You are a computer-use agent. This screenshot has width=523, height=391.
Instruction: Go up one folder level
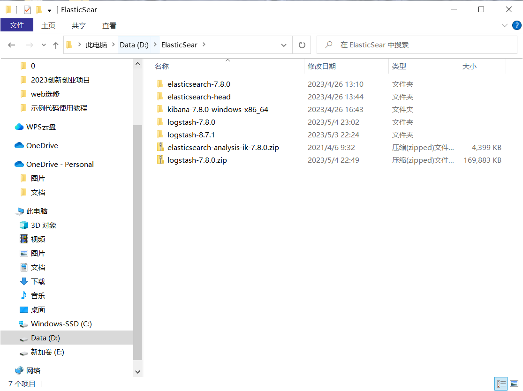click(x=56, y=45)
